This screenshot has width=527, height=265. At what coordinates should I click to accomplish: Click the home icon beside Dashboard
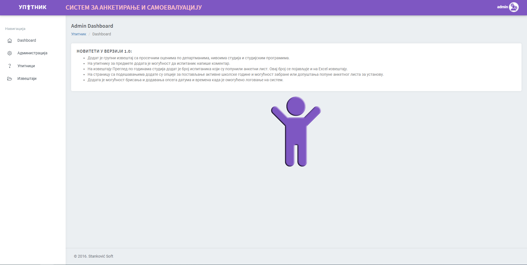click(x=10, y=41)
